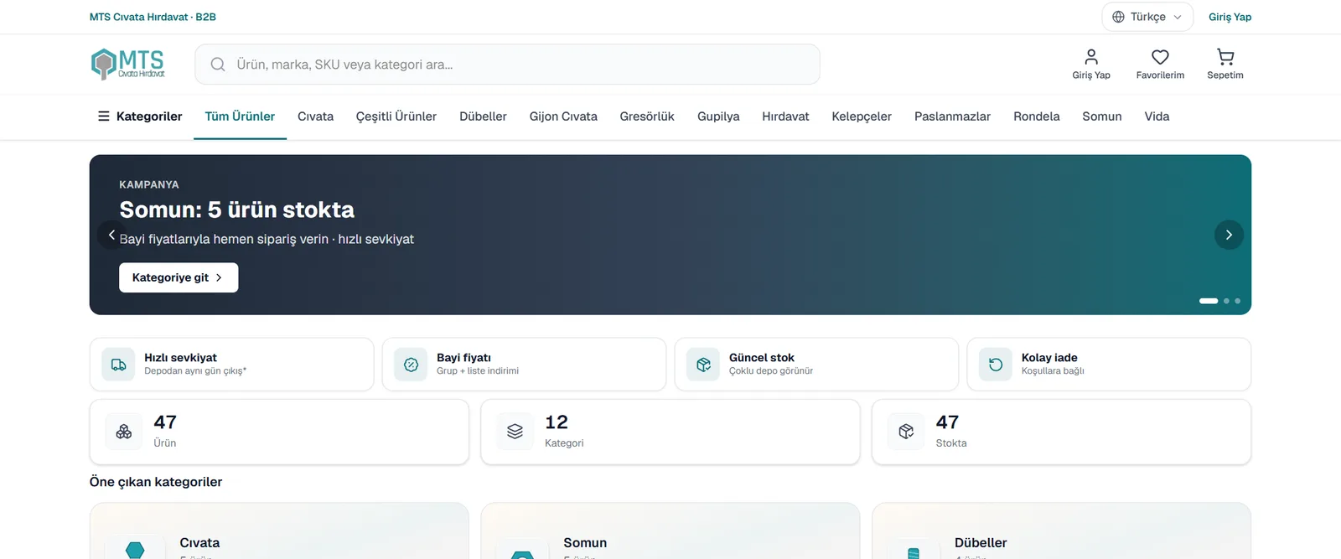Select the second carousel indicator dot
The height and width of the screenshot is (559, 1341).
tap(1226, 301)
